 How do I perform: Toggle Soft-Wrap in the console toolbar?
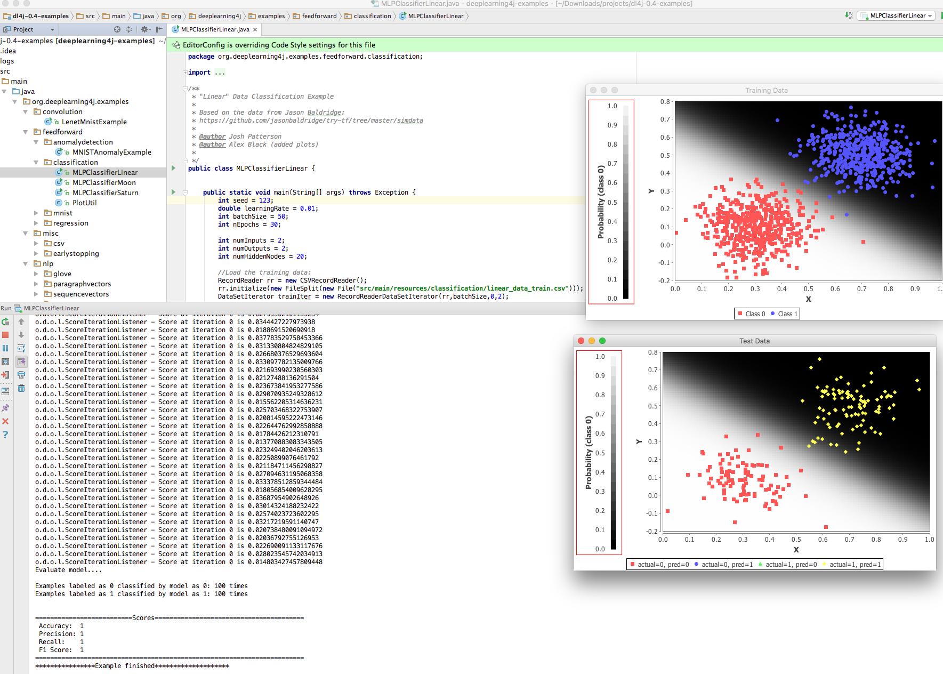click(21, 348)
